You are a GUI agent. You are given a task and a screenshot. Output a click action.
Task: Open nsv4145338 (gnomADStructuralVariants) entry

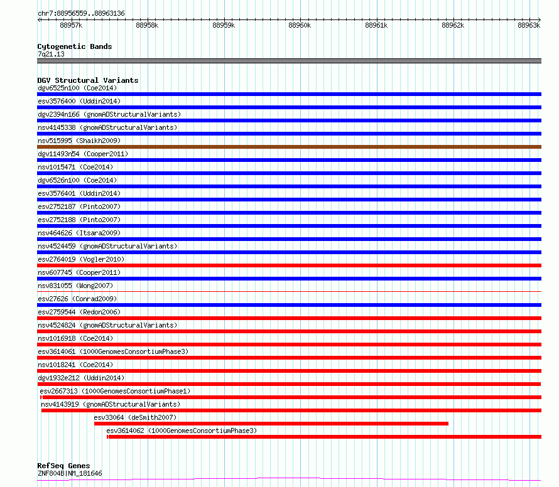(107, 127)
